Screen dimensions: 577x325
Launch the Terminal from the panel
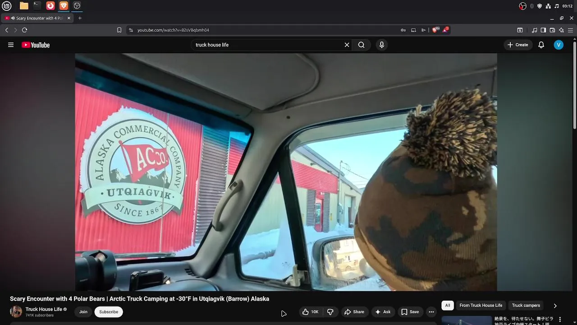(x=37, y=6)
